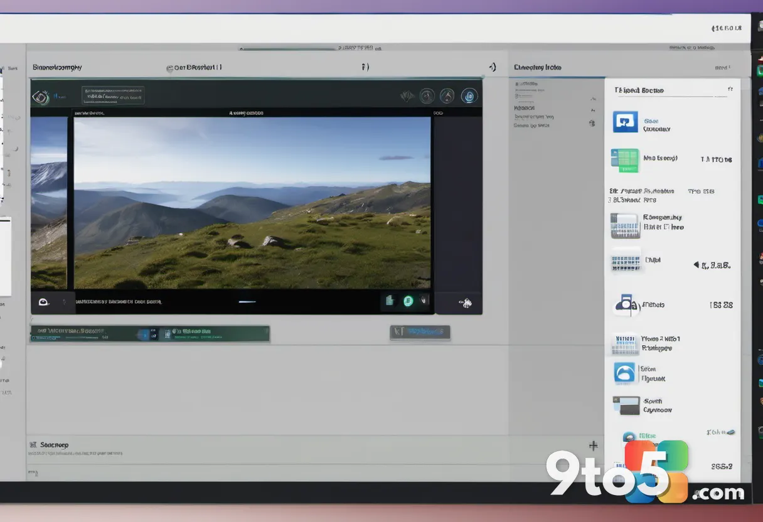
Task: Click the white icon in viewer's bottom-right box
Action: click(x=466, y=304)
